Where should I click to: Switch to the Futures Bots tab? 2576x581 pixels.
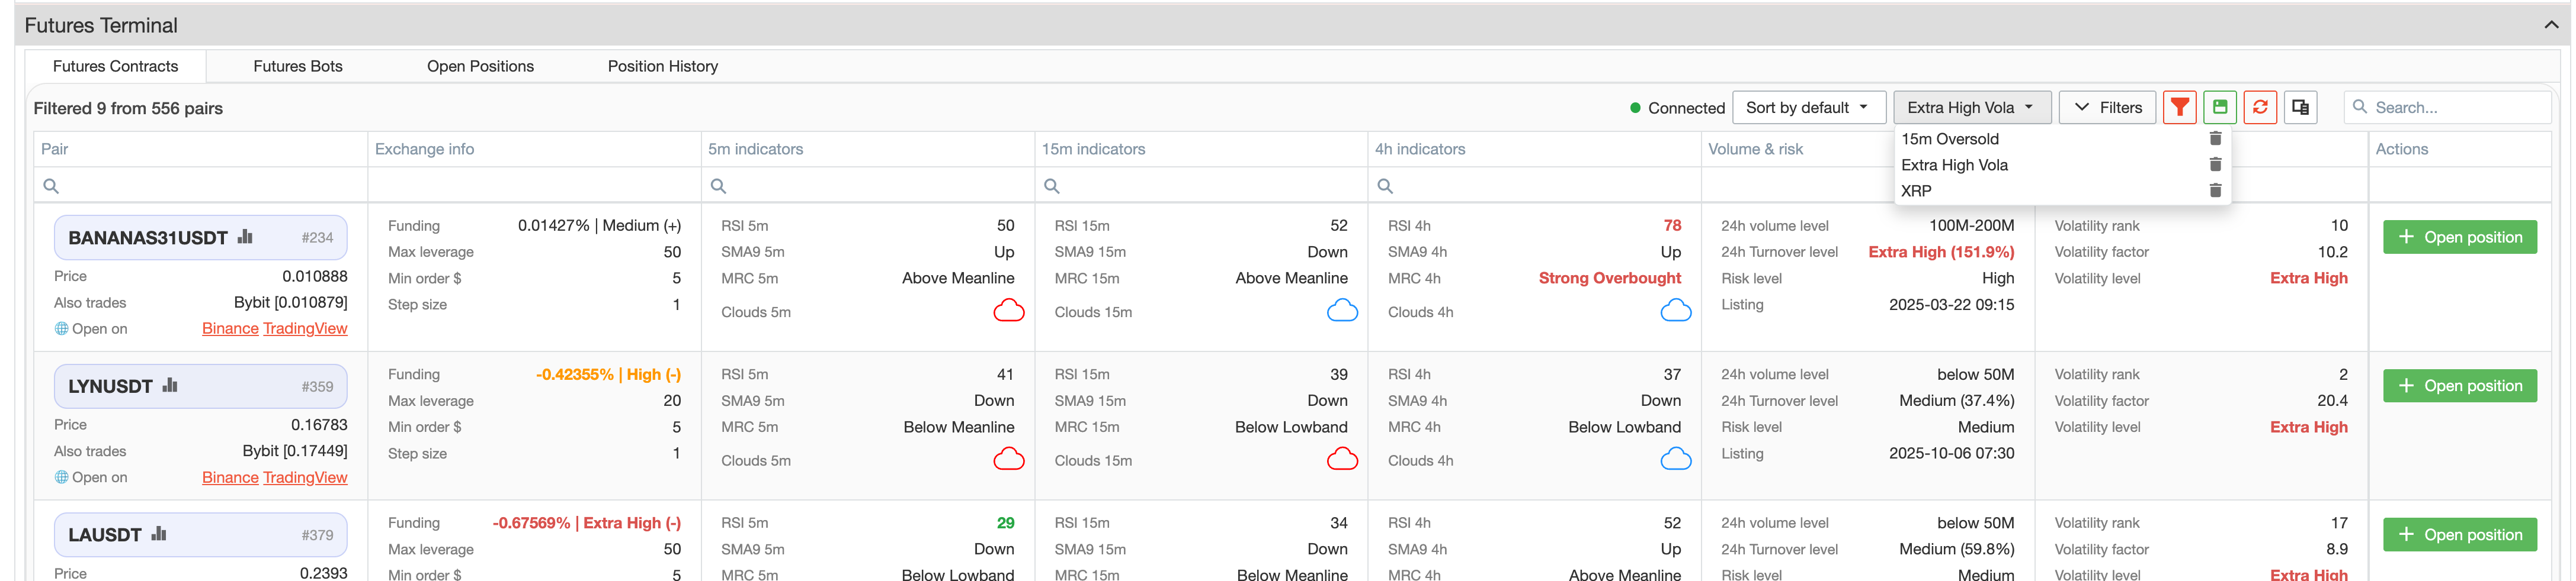297,66
